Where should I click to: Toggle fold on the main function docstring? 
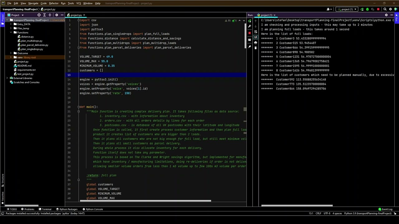[79, 111]
